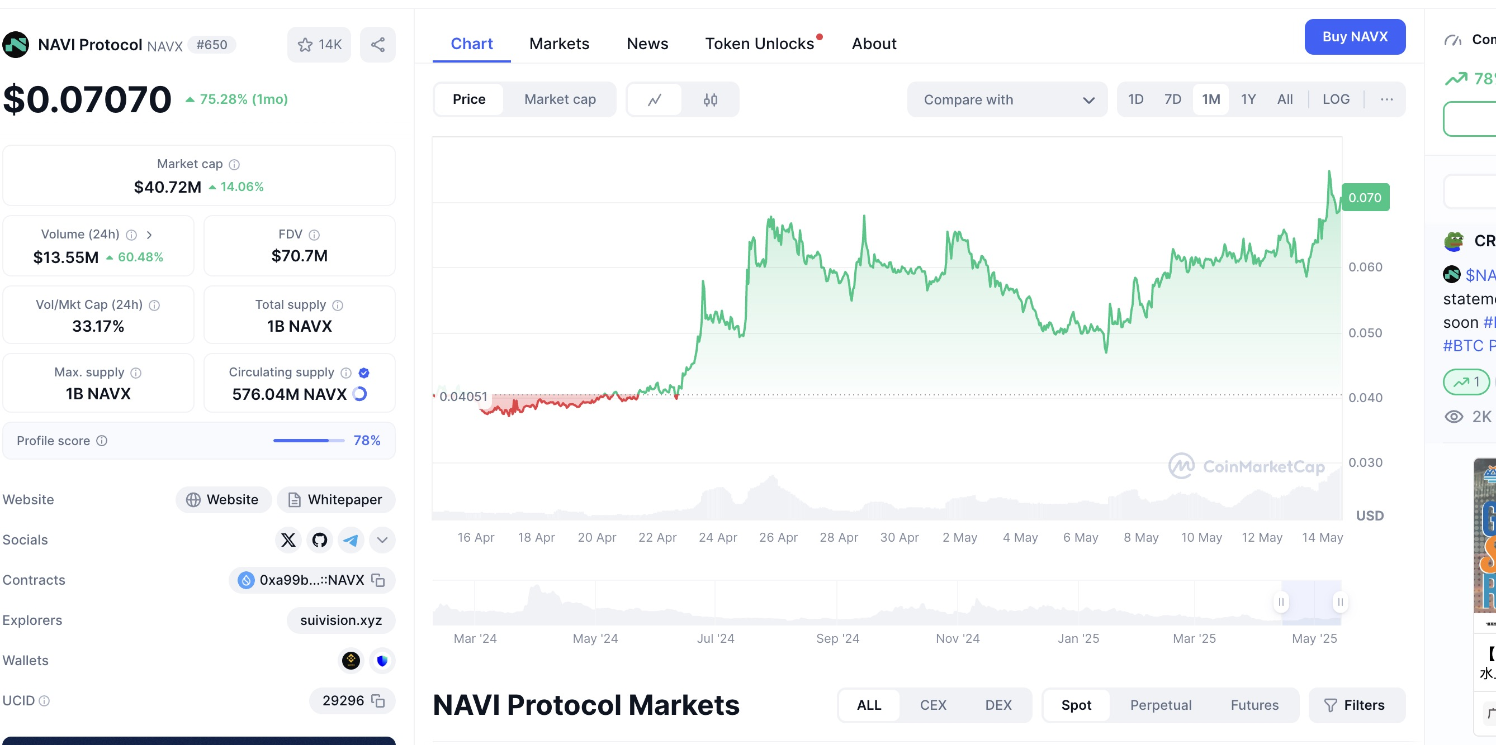Screen dimensions: 1496x745
Task: Click the left range handle on timeline
Action: (x=1281, y=602)
